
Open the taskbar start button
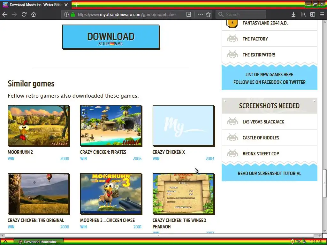tap(5, 242)
